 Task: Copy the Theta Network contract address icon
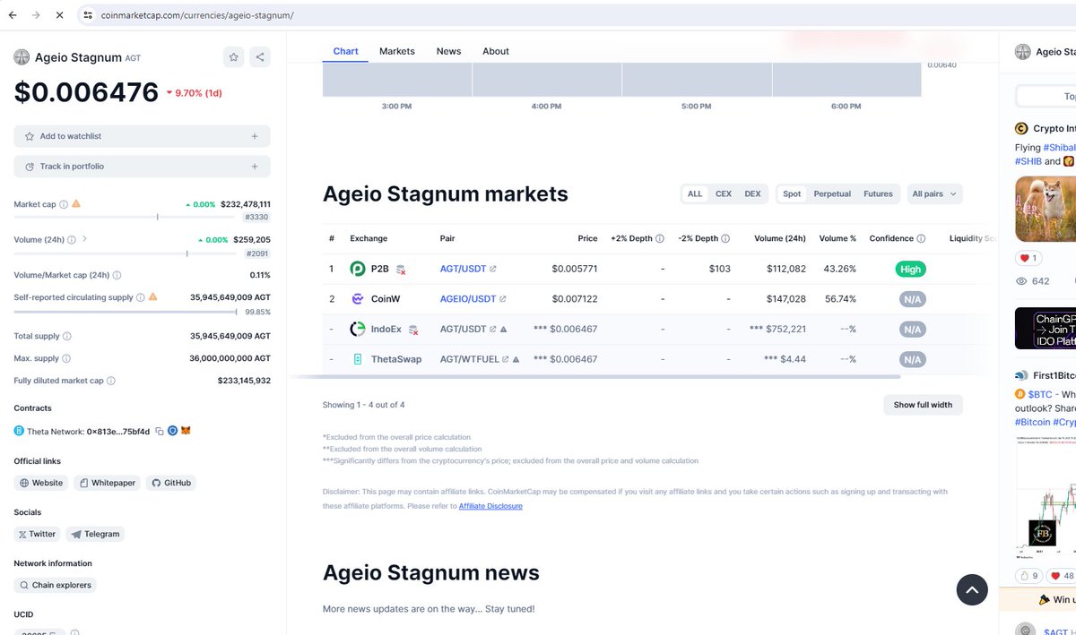pos(159,430)
